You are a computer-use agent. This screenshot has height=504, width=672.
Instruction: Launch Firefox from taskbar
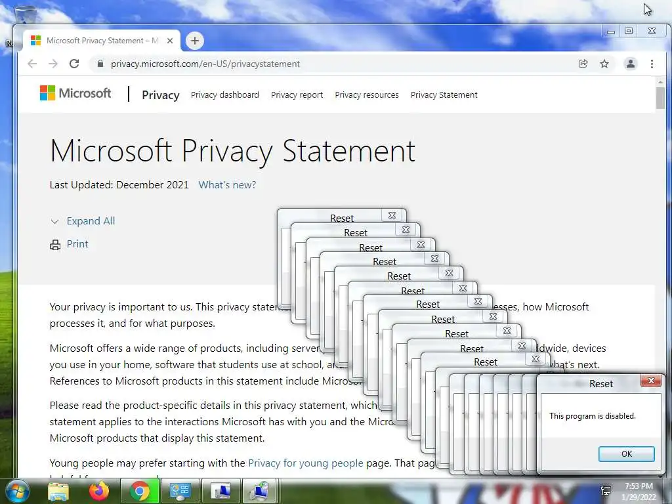(x=99, y=491)
